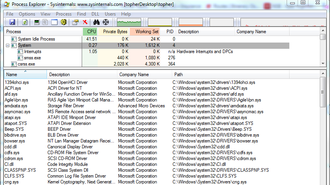Open the Process menu
Viewport: 330px width, 185px height.
coord(64,14)
